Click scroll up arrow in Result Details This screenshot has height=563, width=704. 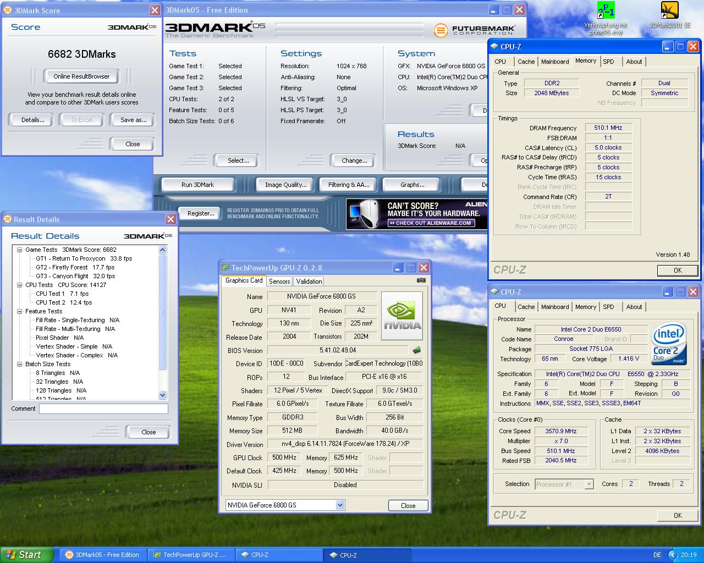click(x=162, y=250)
